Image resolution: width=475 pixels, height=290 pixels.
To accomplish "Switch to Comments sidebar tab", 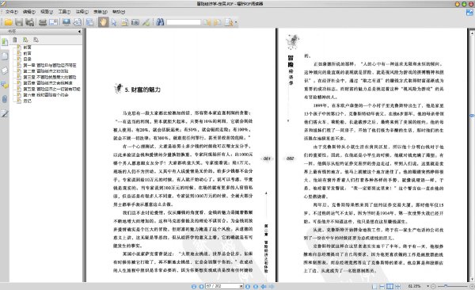I will click(x=5, y=85).
